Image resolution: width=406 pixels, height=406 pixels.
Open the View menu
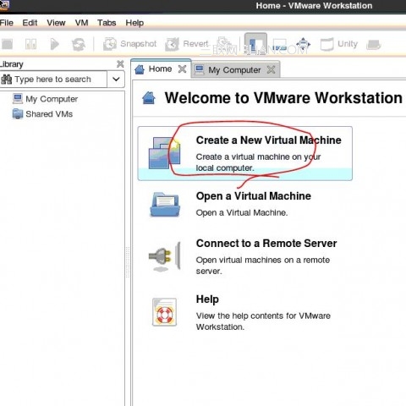[x=56, y=23]
